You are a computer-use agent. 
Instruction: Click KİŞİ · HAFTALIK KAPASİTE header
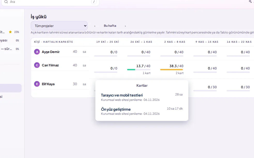pos(53,42)
